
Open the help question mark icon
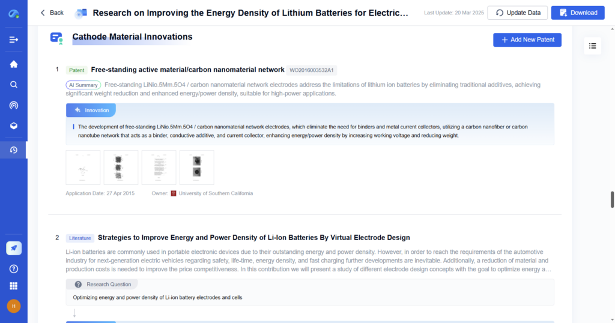pyautogui.click(x=13, y=268)
